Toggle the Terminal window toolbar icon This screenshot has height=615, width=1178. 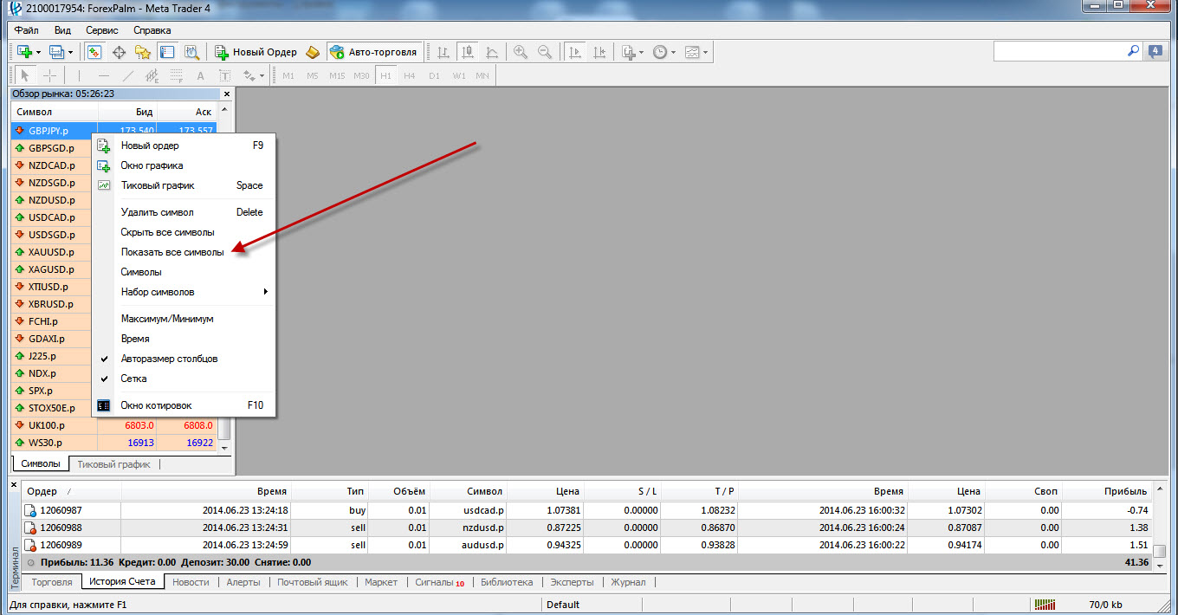point(167,52)
